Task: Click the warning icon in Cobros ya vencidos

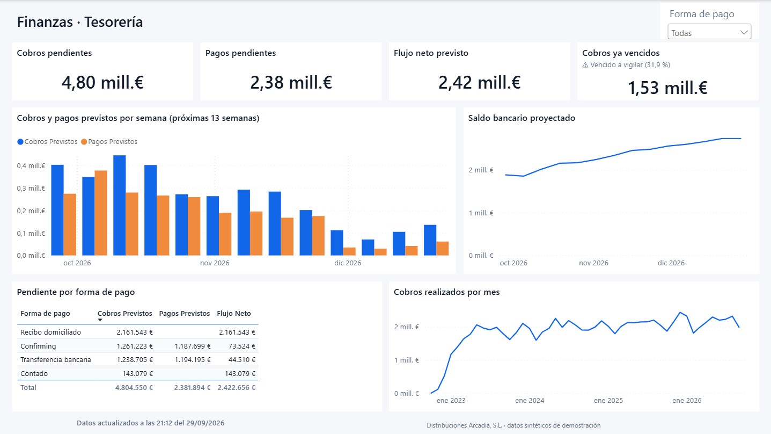Action: 585,65
